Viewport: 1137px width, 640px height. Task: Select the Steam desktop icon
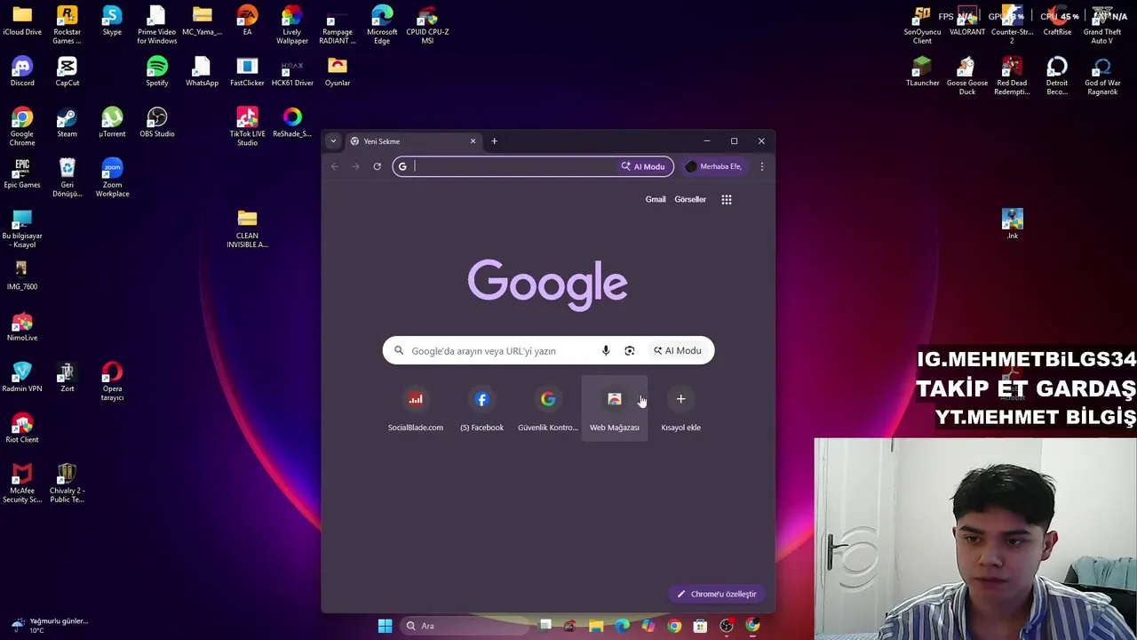tap(68, 124)
